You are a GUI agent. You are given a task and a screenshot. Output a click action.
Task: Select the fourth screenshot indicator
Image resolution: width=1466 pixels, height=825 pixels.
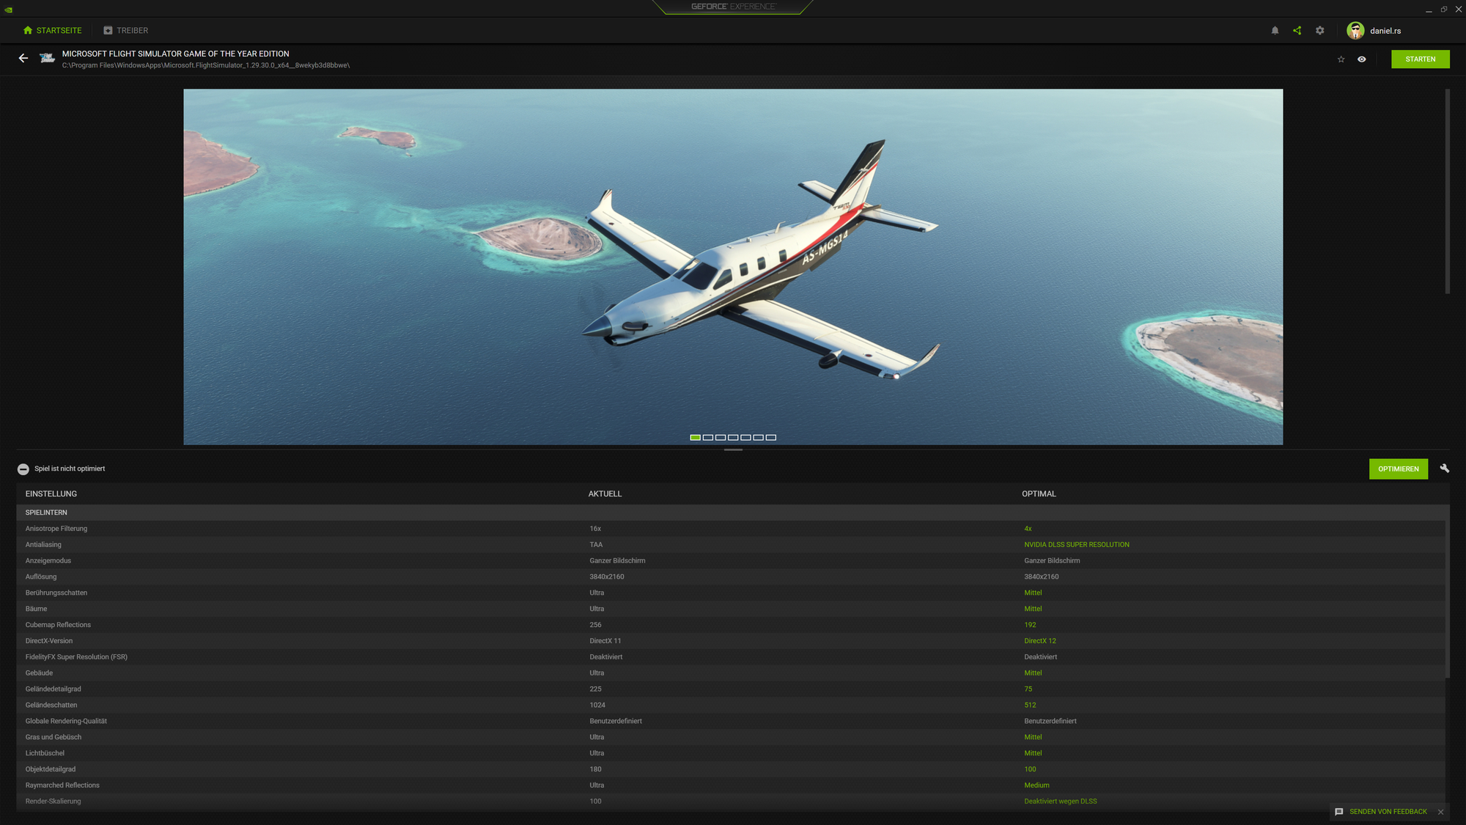point(733,438)
